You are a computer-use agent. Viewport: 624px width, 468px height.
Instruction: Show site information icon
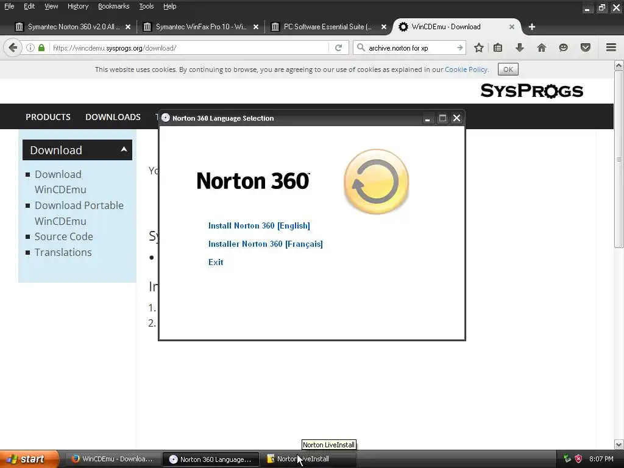click(x=30, y=48)
